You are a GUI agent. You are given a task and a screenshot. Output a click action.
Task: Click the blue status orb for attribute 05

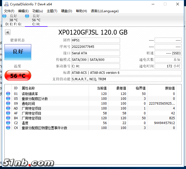pyautogui.click(x=8, y=99)
